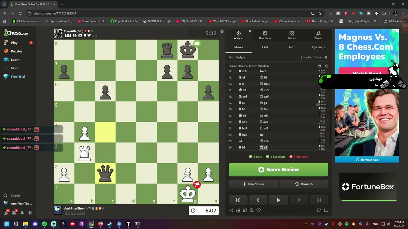This screenshot has height=229, width=408.
Task: Jump to the last move
Action: click(319, 200)
